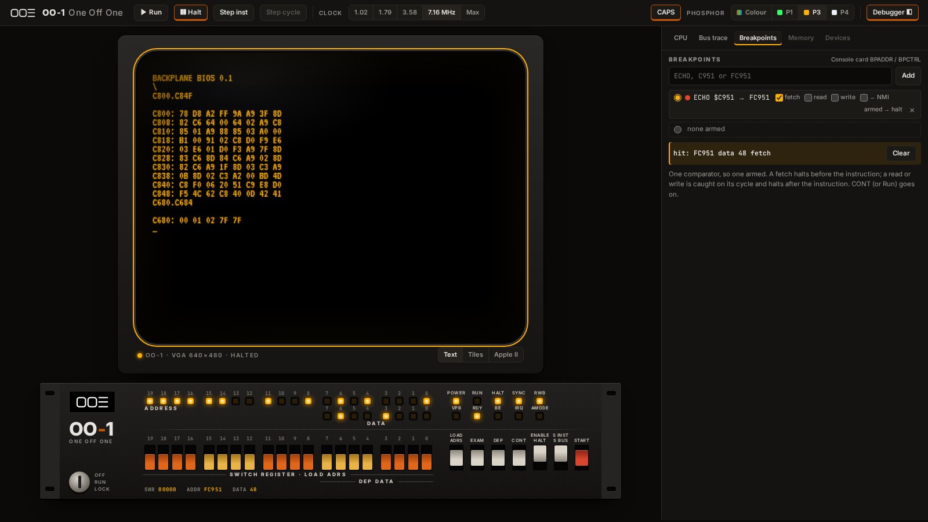Switch display to Tiles mode
The width and height of the screenshot is (928, 522).
(475, 355)
